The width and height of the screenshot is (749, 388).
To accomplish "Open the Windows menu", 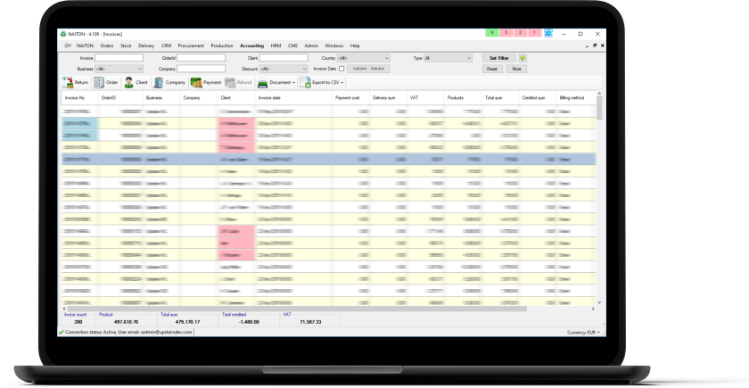I will (334, 45).
